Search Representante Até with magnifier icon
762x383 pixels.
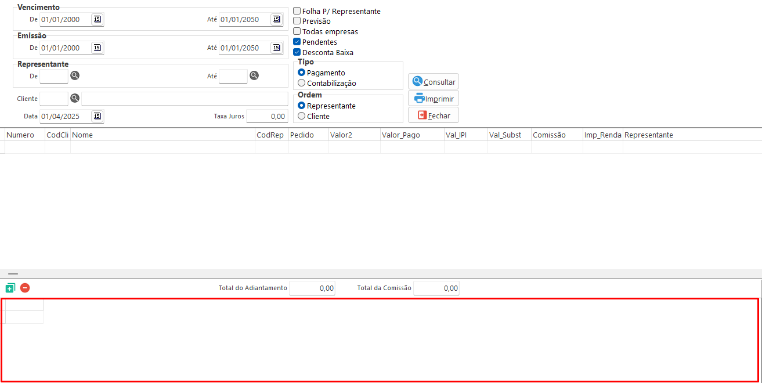coord(254,75)
